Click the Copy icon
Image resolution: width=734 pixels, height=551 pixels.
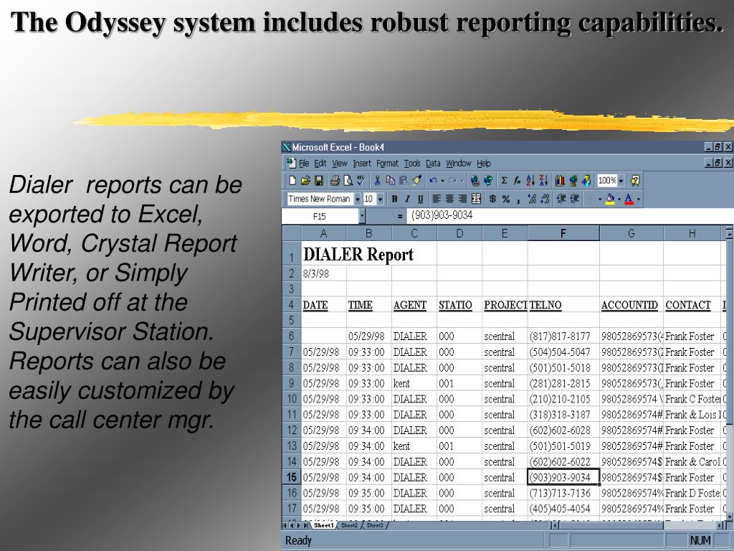click(x=391, y=180)
